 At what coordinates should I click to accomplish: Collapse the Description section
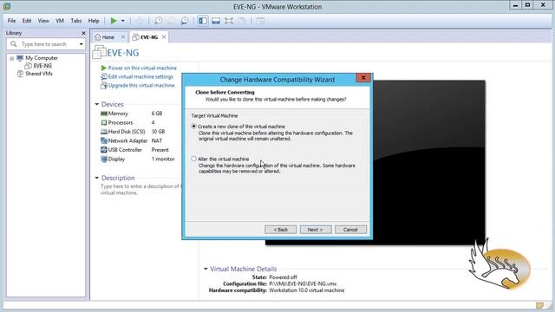pos(96,178)
